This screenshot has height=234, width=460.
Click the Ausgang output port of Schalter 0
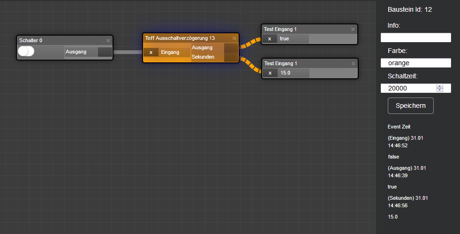click(x=105, y=52)
